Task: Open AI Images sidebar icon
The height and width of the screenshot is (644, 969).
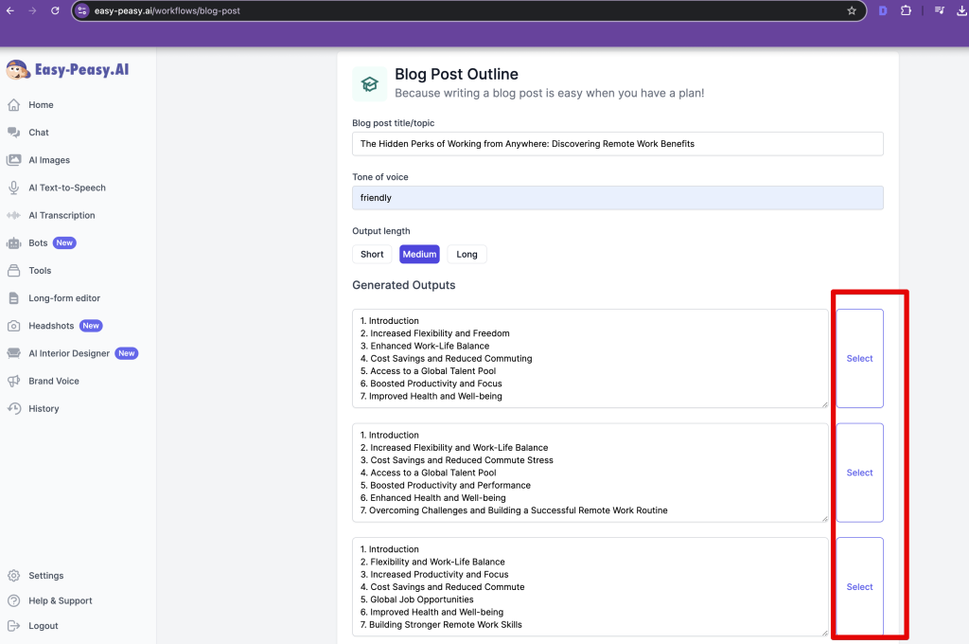Action: click(x=13, y=160)
